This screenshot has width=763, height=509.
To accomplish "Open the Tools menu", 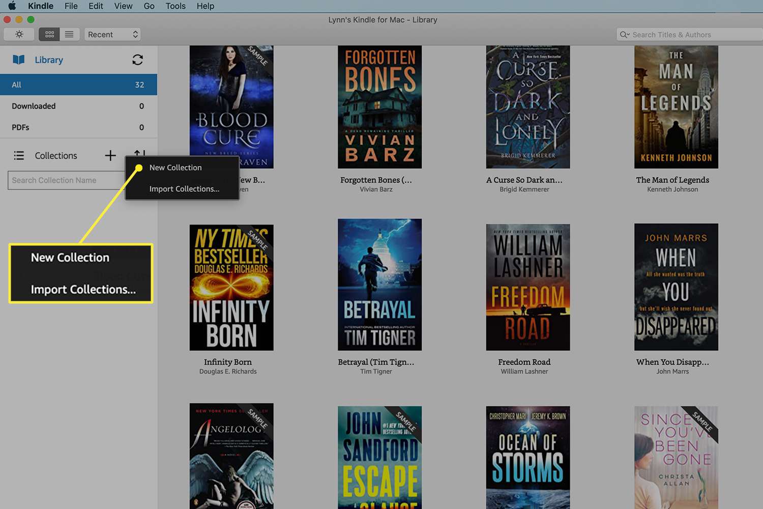I will [175, 6].
